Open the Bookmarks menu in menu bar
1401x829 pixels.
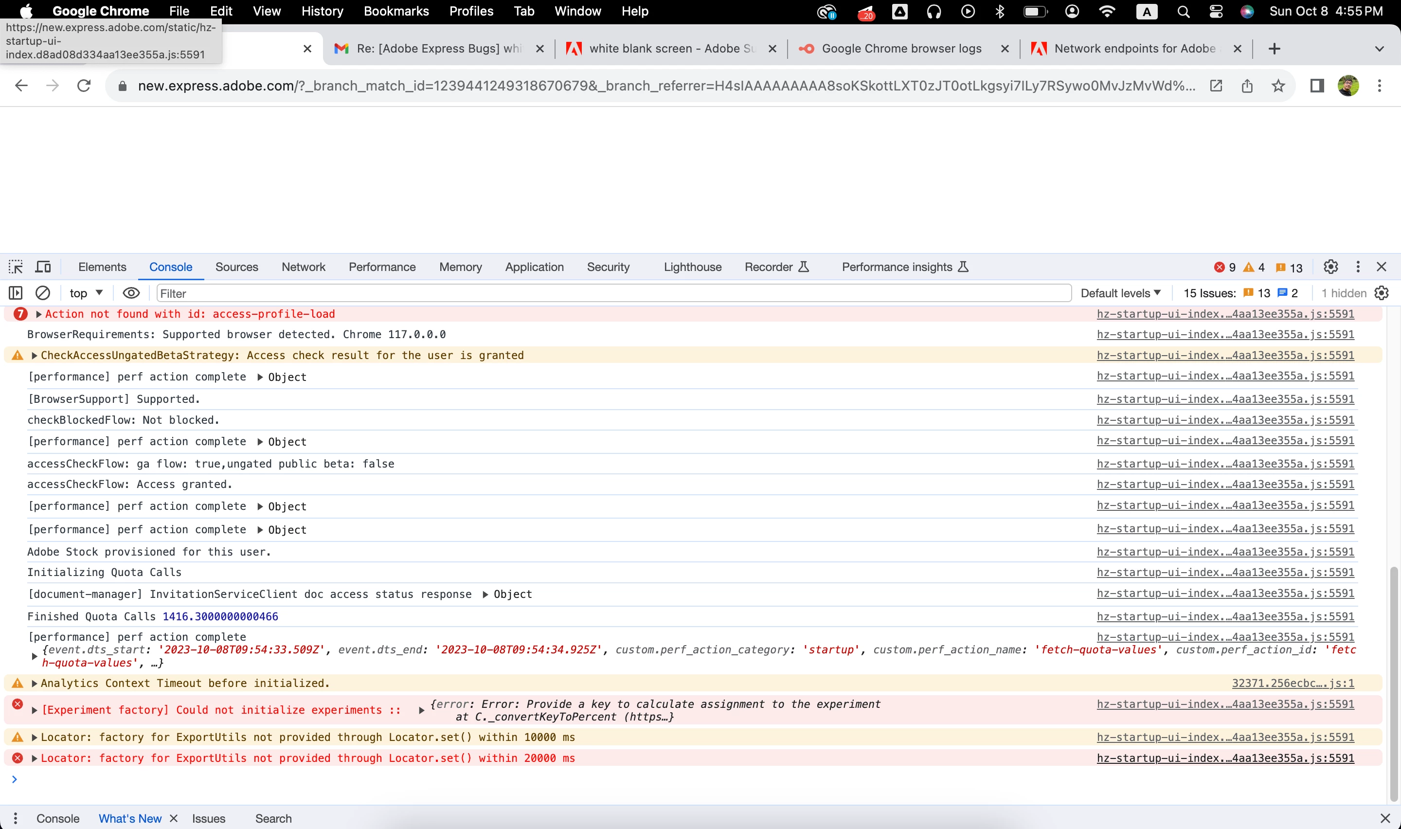(396, 11)
